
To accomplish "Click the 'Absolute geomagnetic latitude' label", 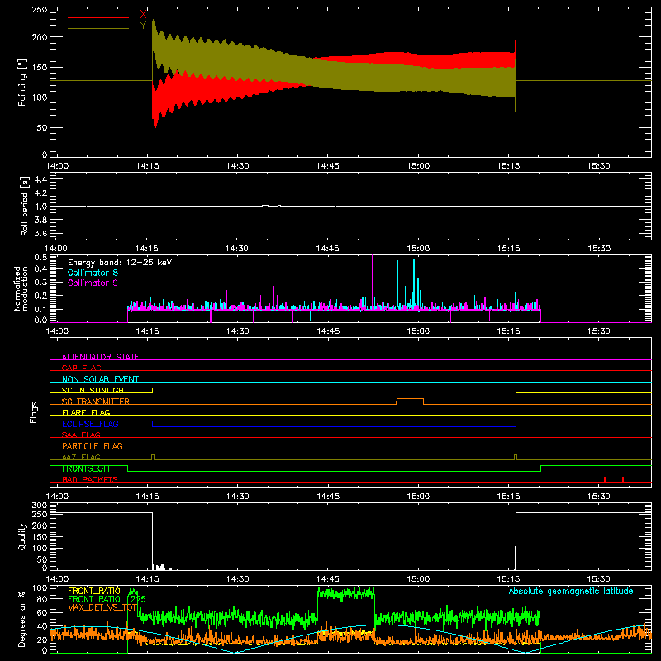I will pos(571,592).
